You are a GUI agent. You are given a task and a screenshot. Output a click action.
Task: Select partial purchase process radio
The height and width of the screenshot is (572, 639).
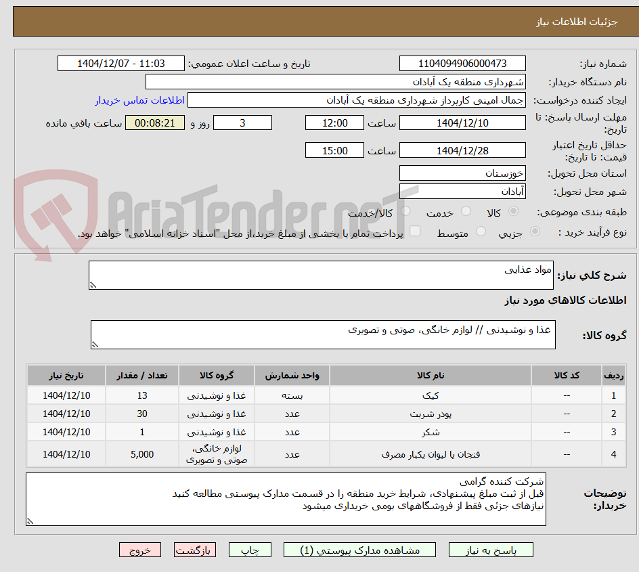click(x=535, y=232)
